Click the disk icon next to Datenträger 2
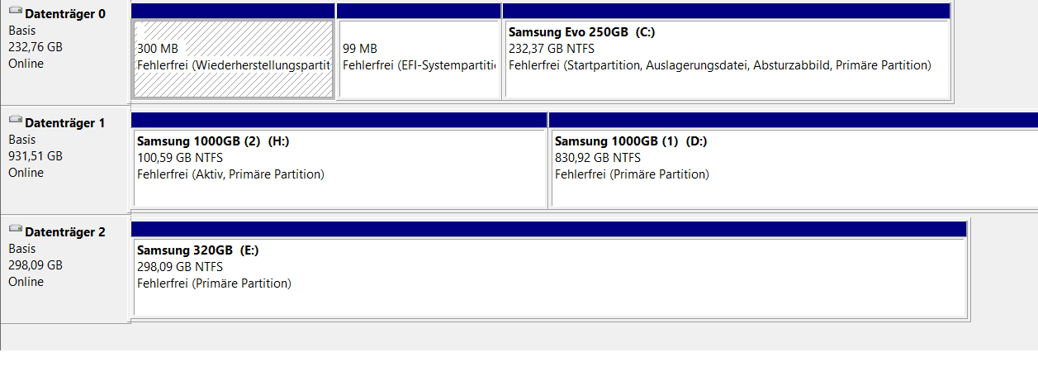Viewport: 1038px width, 381px height. [x=15, y=232]
